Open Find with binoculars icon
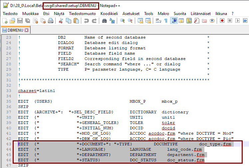249x168 pixels. coord(104,21)
